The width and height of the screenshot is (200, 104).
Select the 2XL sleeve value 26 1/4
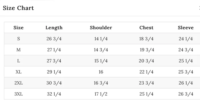[x=186, y=83]
